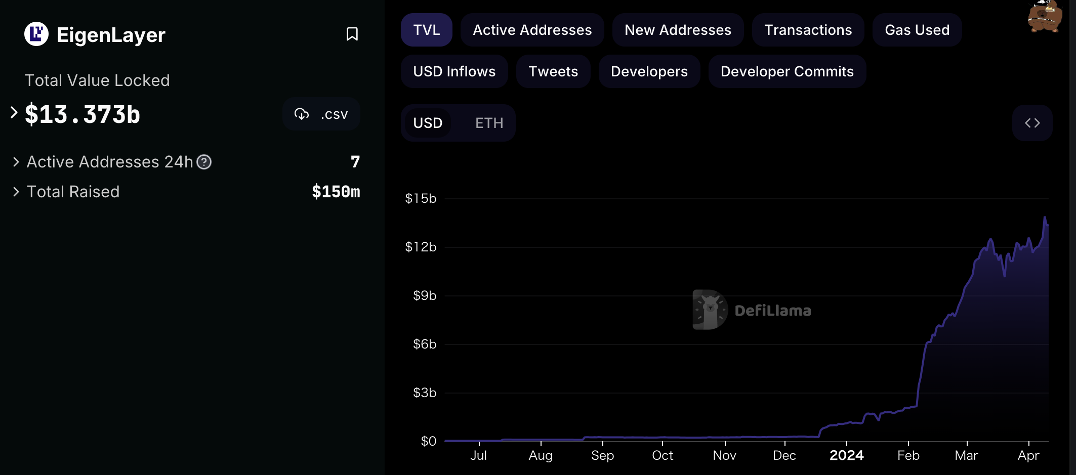Click the $6b y-axis label
The image size is (1076, 475).
tap(425, 344)
